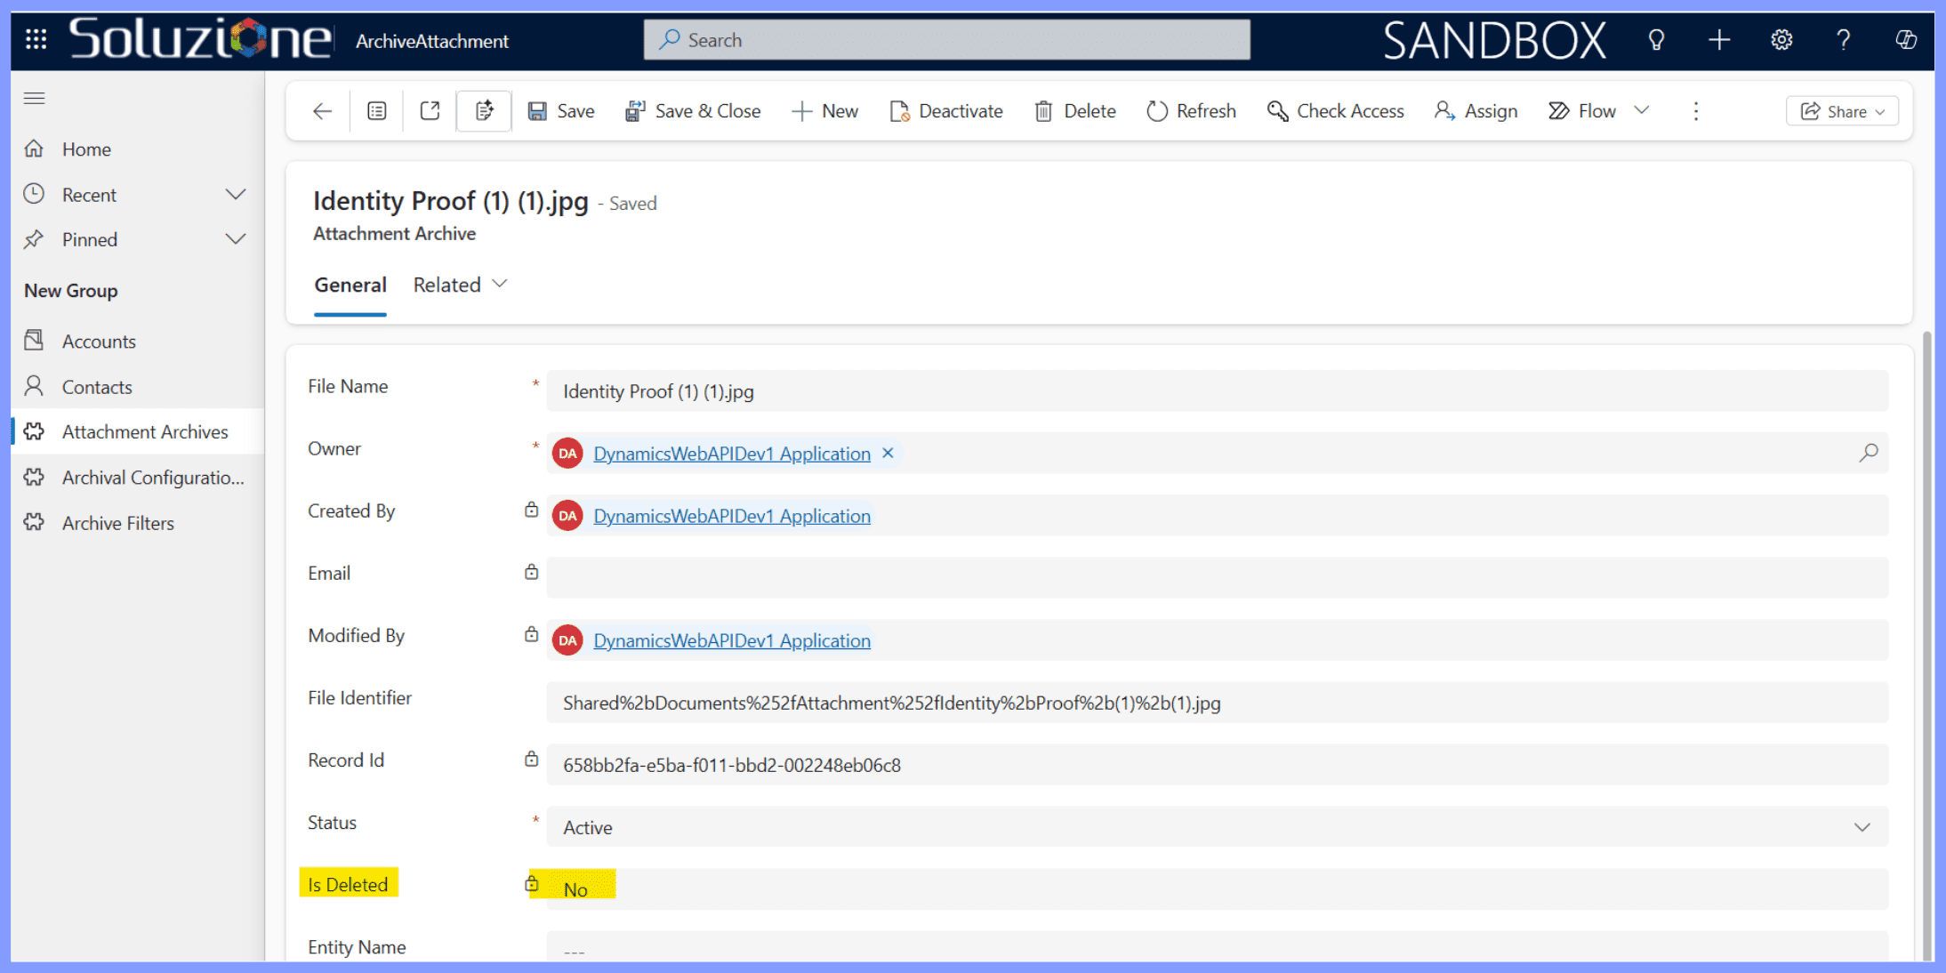This screenshot has width=1946, height=973.
Task: Remove the Owner lookup value
Action: click(888, 453)
